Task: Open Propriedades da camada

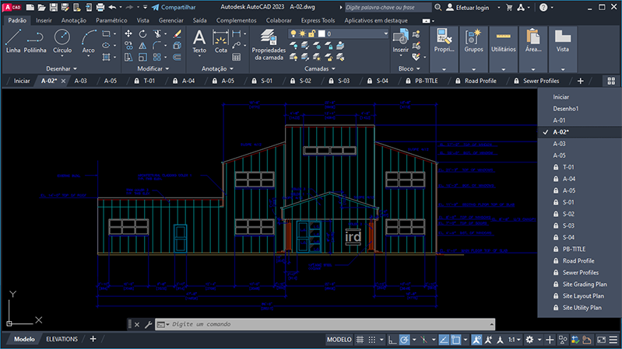Action: (x=269, y=45)
